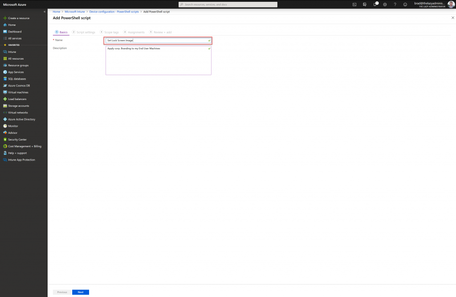Select the Assignments tab

(x=134, y=32)
